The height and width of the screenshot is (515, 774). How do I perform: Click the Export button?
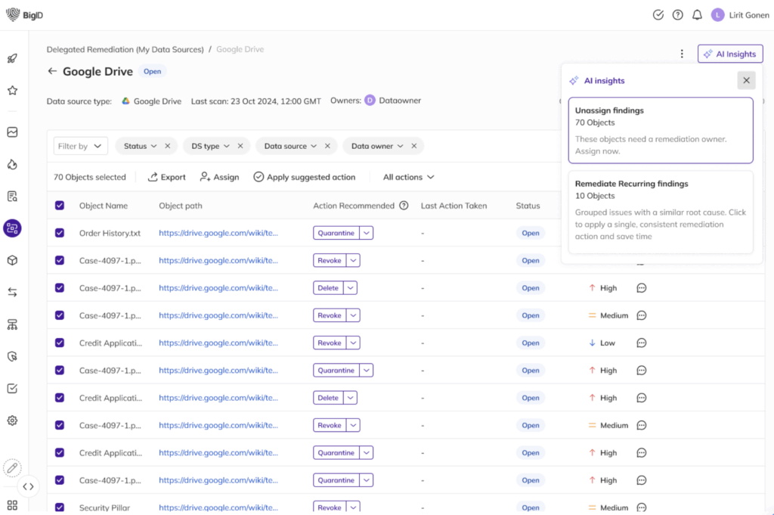click(166, 177)
